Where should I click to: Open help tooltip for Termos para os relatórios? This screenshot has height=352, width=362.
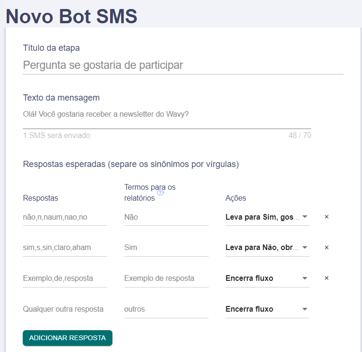[x=160, y=192]
